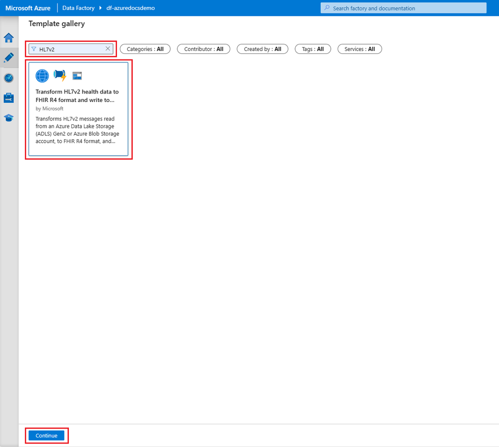This screenshot has height=447, width=499.
Task: Open the Manage toolbox hub
Action: (x=9, y=98)
